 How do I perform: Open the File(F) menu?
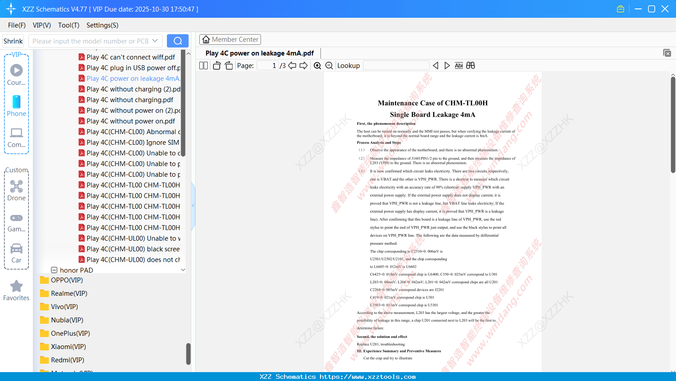coord(17,25)
